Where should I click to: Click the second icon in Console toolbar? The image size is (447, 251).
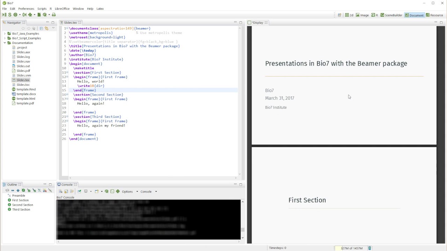click(66, 191)
